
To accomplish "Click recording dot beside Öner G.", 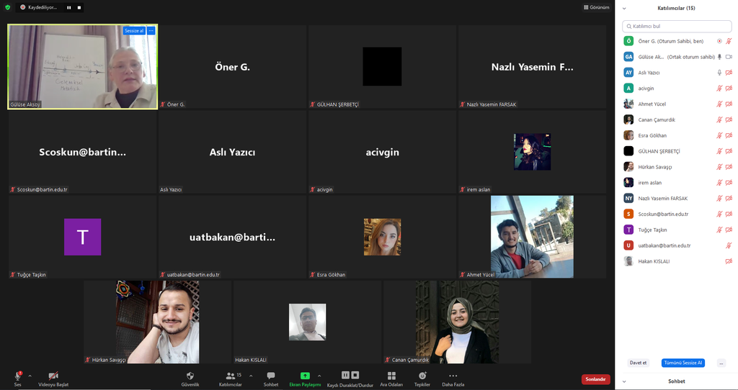I will click(x=719, y=41).
